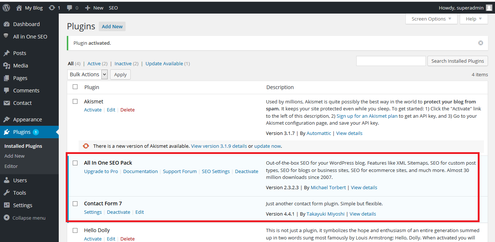The image size is (495, 242).
Task: Open SEO menu in admin bar
Action: (113, 8)
